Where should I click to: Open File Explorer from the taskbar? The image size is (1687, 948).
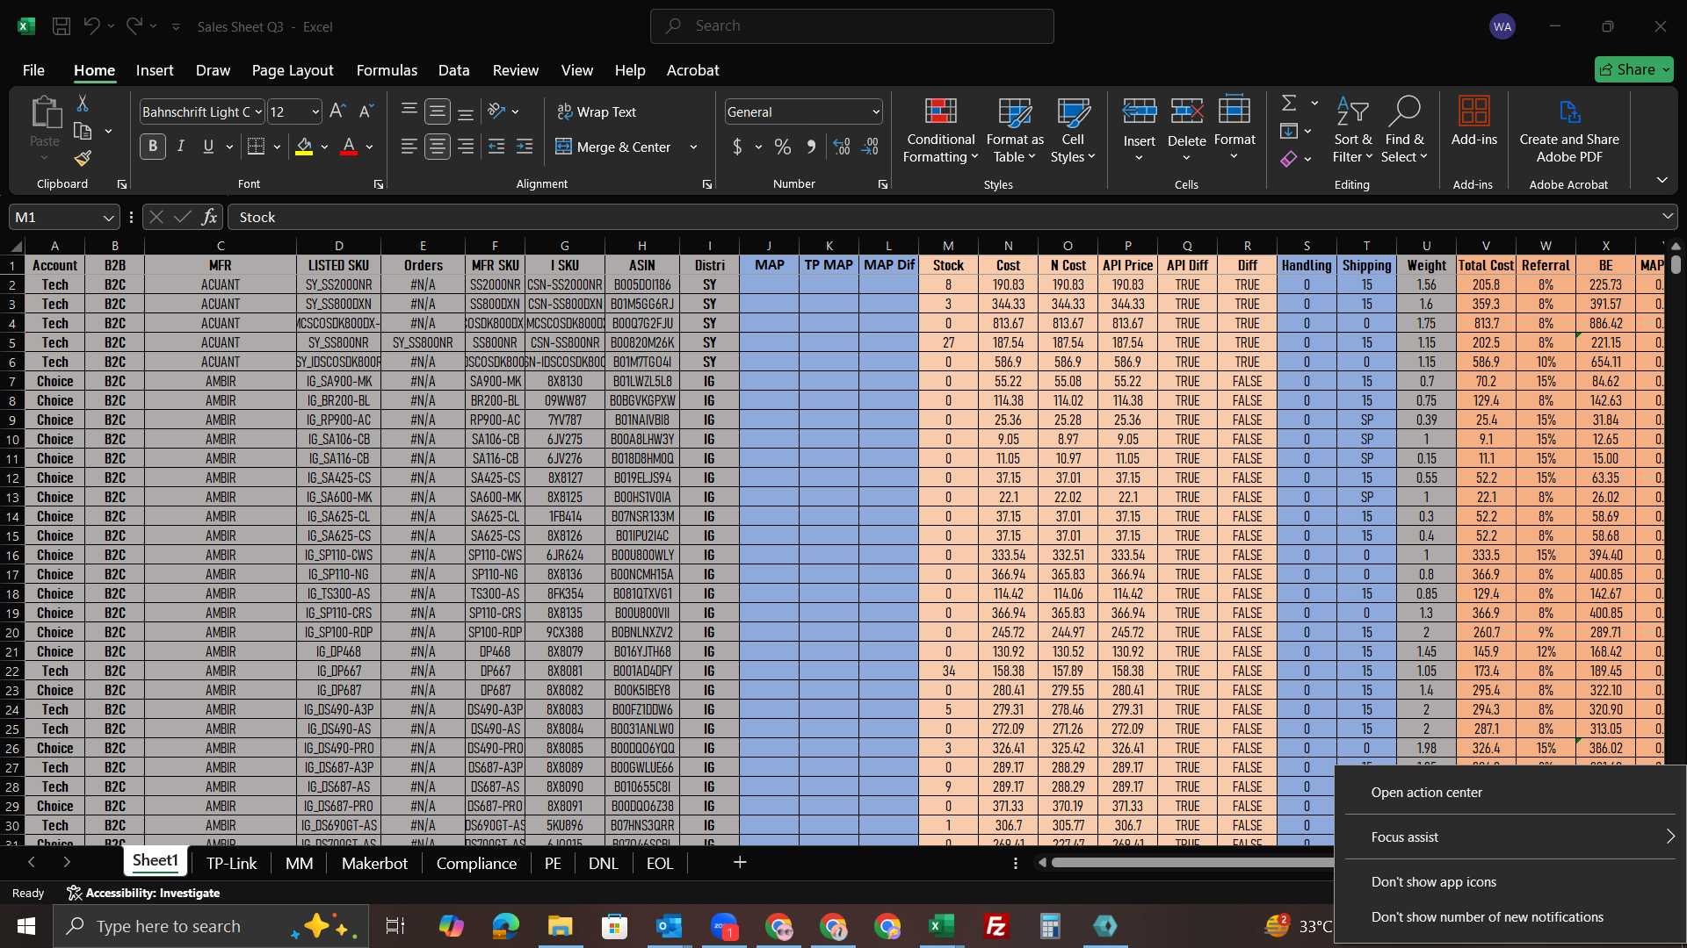tap(560, 926)
